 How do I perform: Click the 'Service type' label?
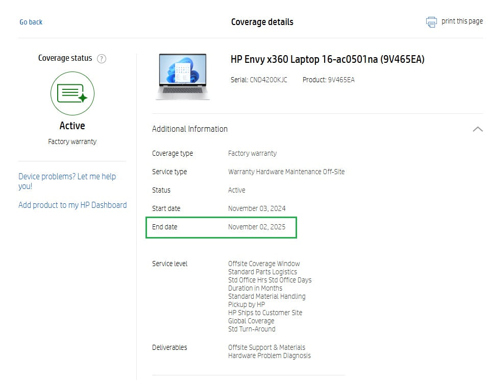point(169,172)
